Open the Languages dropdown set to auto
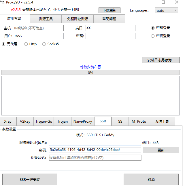 [x=167, y=10]
